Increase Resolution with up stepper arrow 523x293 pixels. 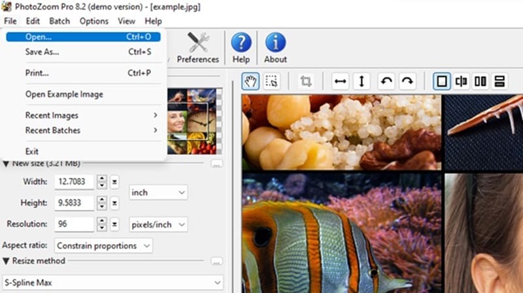point(102,221)
